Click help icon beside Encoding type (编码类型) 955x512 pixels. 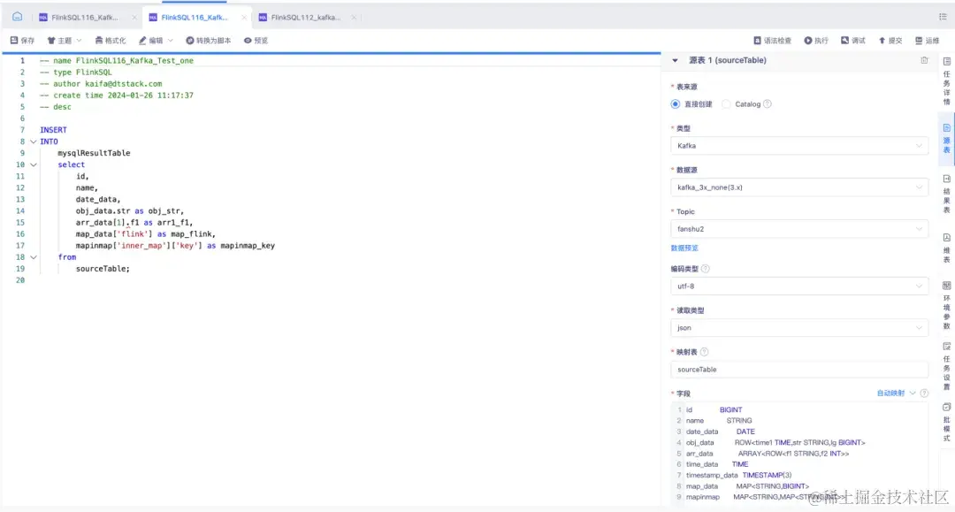point(706,269)
